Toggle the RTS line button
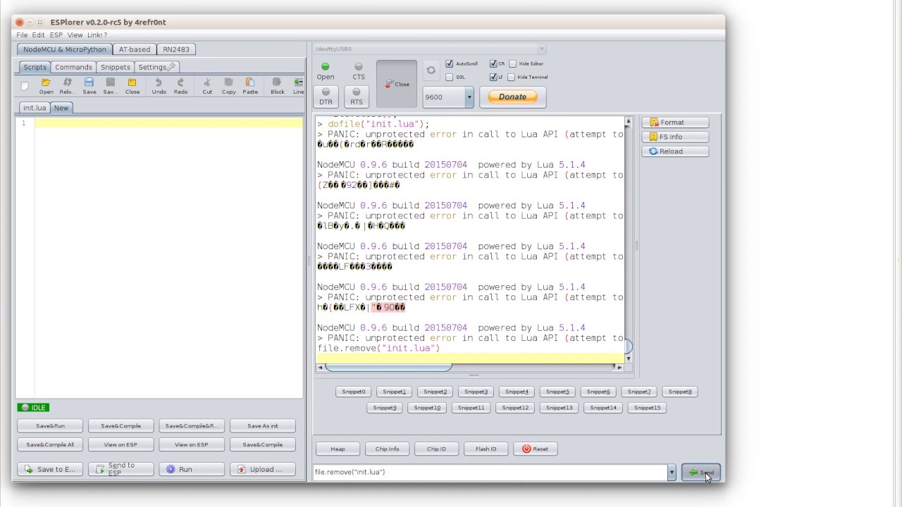The width and height of the screenshot is (902, 507). point(357,96)
